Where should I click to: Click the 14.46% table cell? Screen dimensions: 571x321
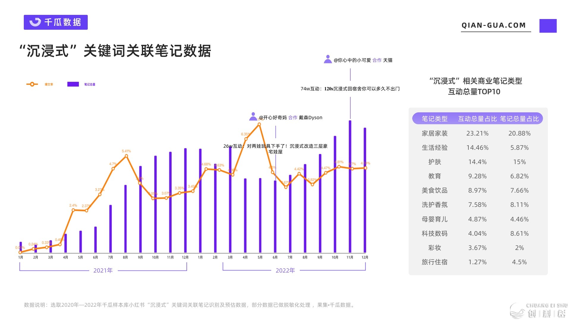477,148
